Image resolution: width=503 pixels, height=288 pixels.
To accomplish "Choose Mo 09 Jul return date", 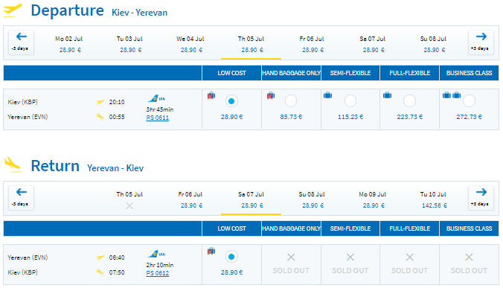I will pyautogui.click(x=373, y=199).
